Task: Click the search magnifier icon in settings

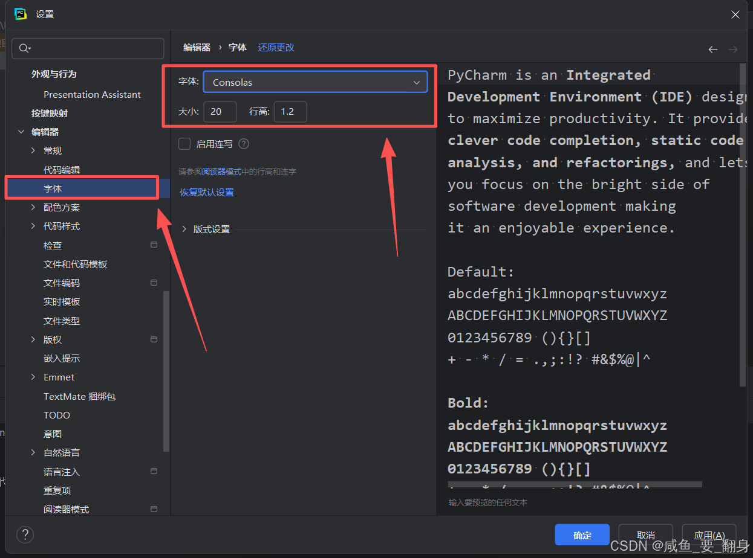Action: coord(24,48)
